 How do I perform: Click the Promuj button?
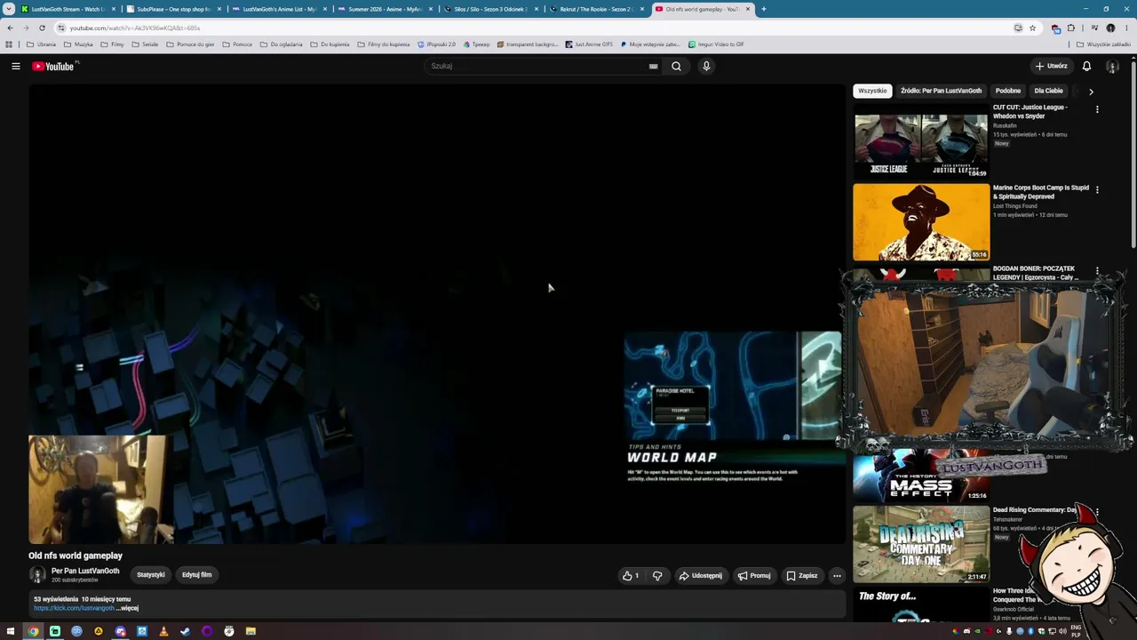point(753,575)
